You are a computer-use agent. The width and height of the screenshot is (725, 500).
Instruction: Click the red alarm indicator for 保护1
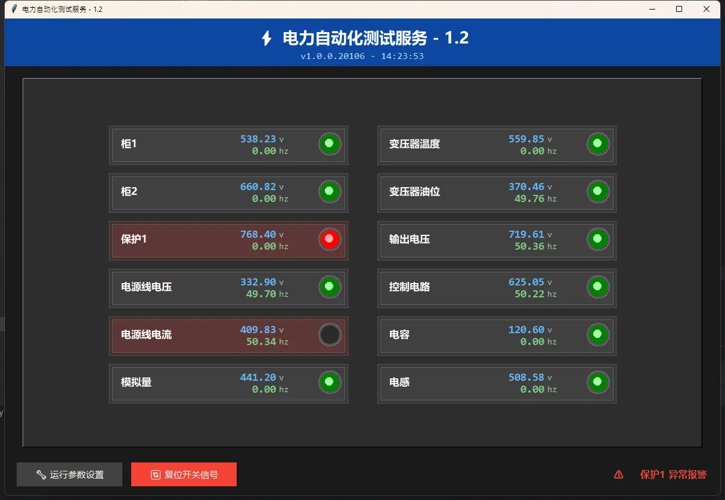coord(330,240)
